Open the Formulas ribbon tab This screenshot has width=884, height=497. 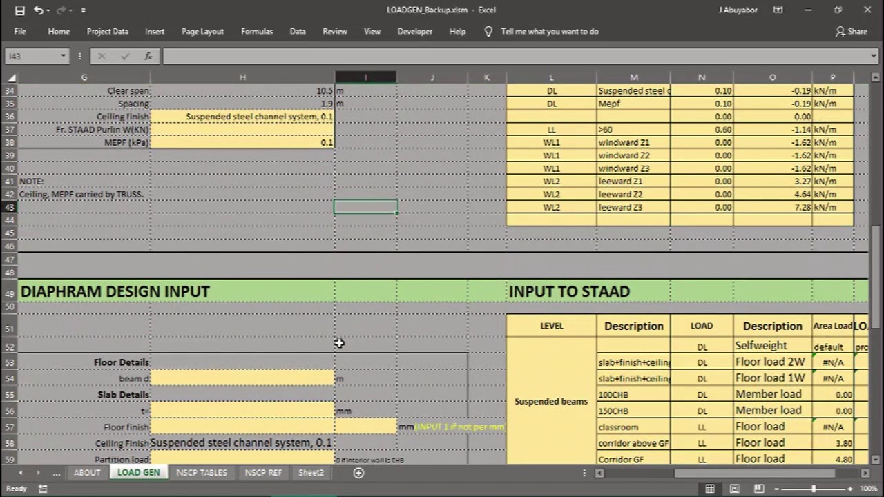click(257, 31)
